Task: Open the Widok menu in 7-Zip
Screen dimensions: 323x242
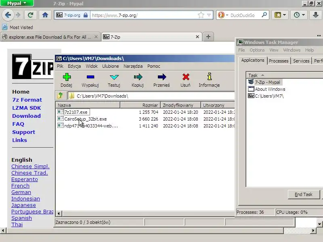Action: [92, 66]
